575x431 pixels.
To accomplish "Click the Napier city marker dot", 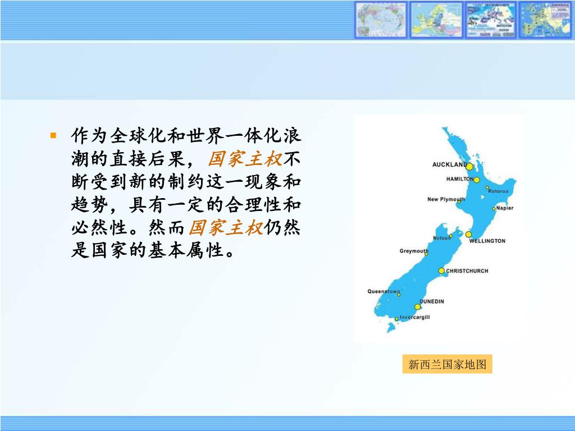I will 494,209.
